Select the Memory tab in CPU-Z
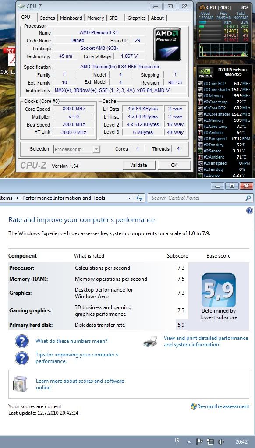 [96, 18]
